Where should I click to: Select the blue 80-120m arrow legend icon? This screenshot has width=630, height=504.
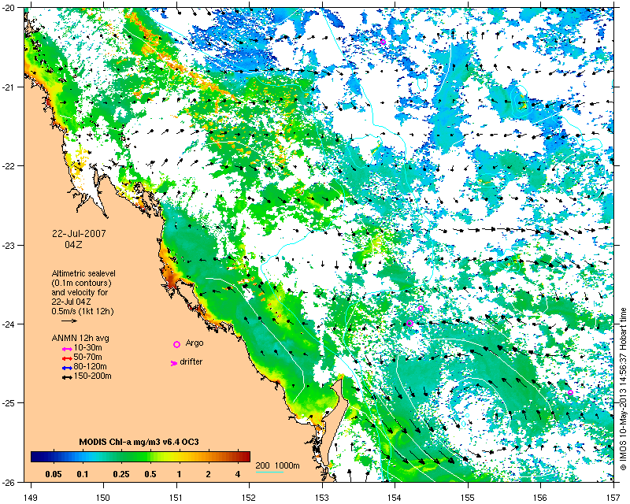pos(67,368)
